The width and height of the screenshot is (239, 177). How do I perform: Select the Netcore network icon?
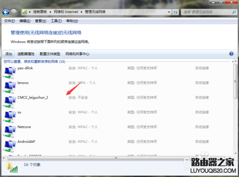10,132
